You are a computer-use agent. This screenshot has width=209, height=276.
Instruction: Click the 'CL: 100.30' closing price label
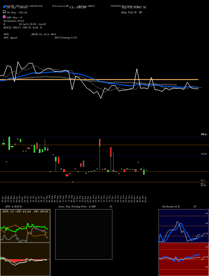point(78,8)
